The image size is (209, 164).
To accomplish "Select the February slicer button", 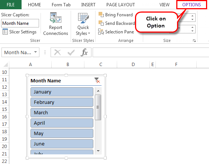I will (62, 102).
